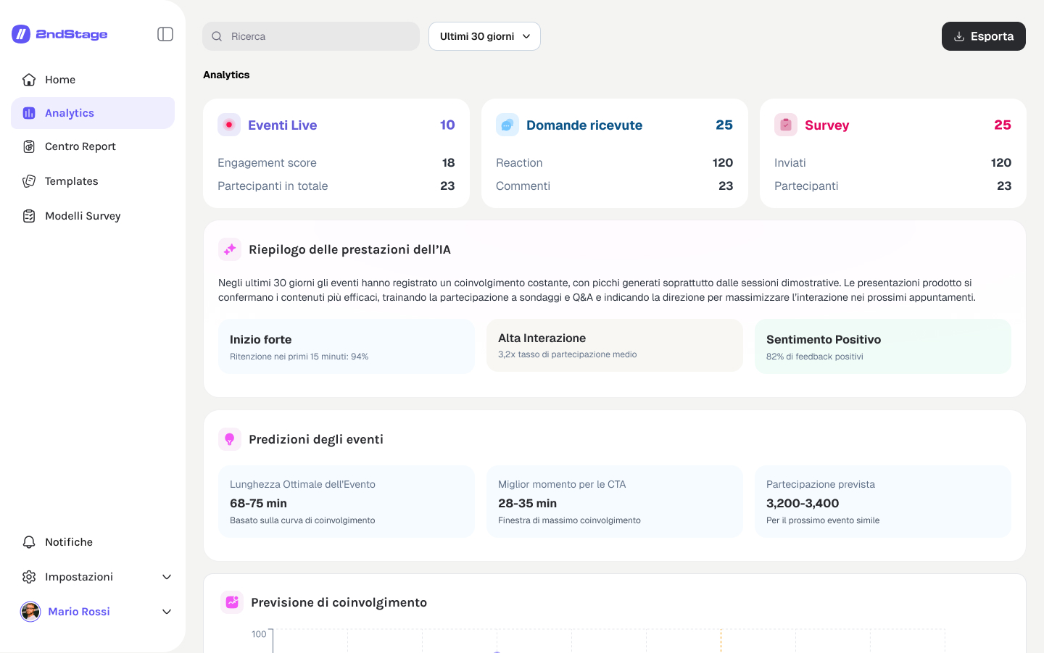
Task: Open the Ultimi 30 giorni dropdown
Action: [x=484, y=36]
